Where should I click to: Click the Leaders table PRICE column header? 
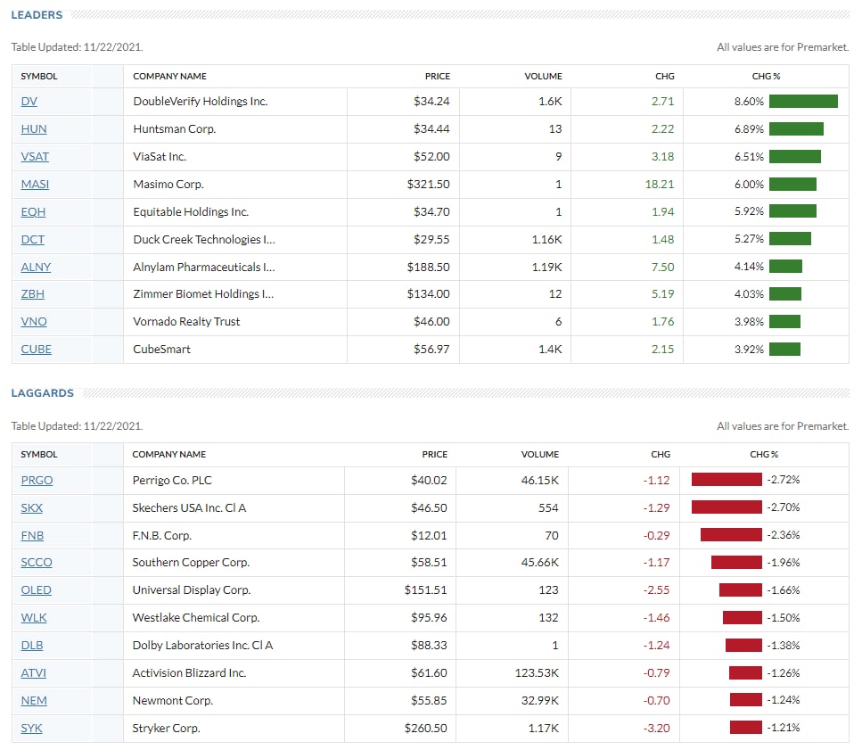point(437,76)
